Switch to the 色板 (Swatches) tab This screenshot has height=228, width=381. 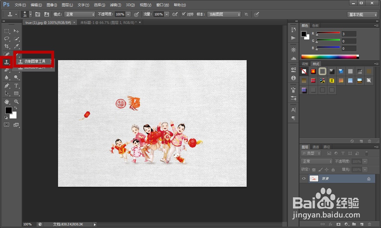tap(315, 26)
